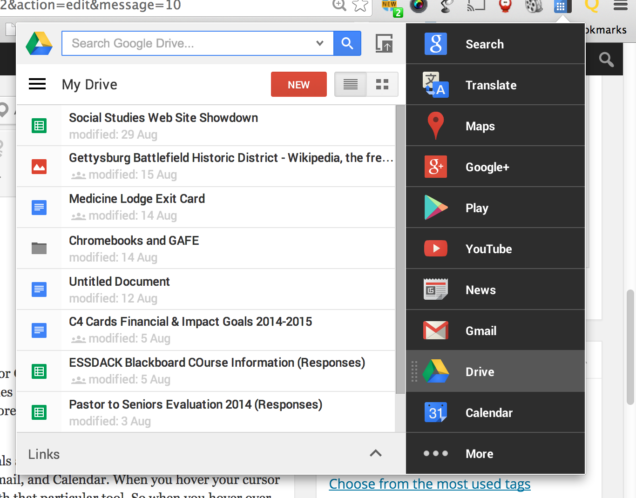Click the zoom magnifier in address bar
Viewport: 636px width, 498px height.
[339, 5]
